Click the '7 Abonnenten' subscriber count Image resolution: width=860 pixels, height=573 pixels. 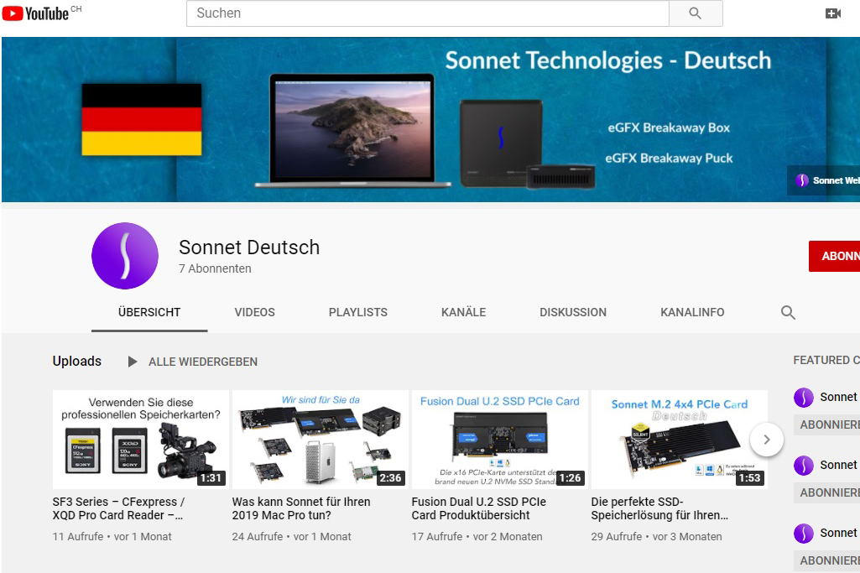(x=215, y=268)
